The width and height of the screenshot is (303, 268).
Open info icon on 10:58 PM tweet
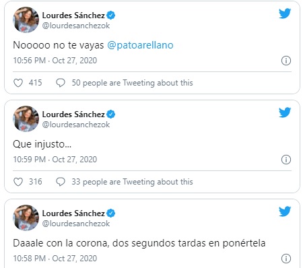coord(286,259)
